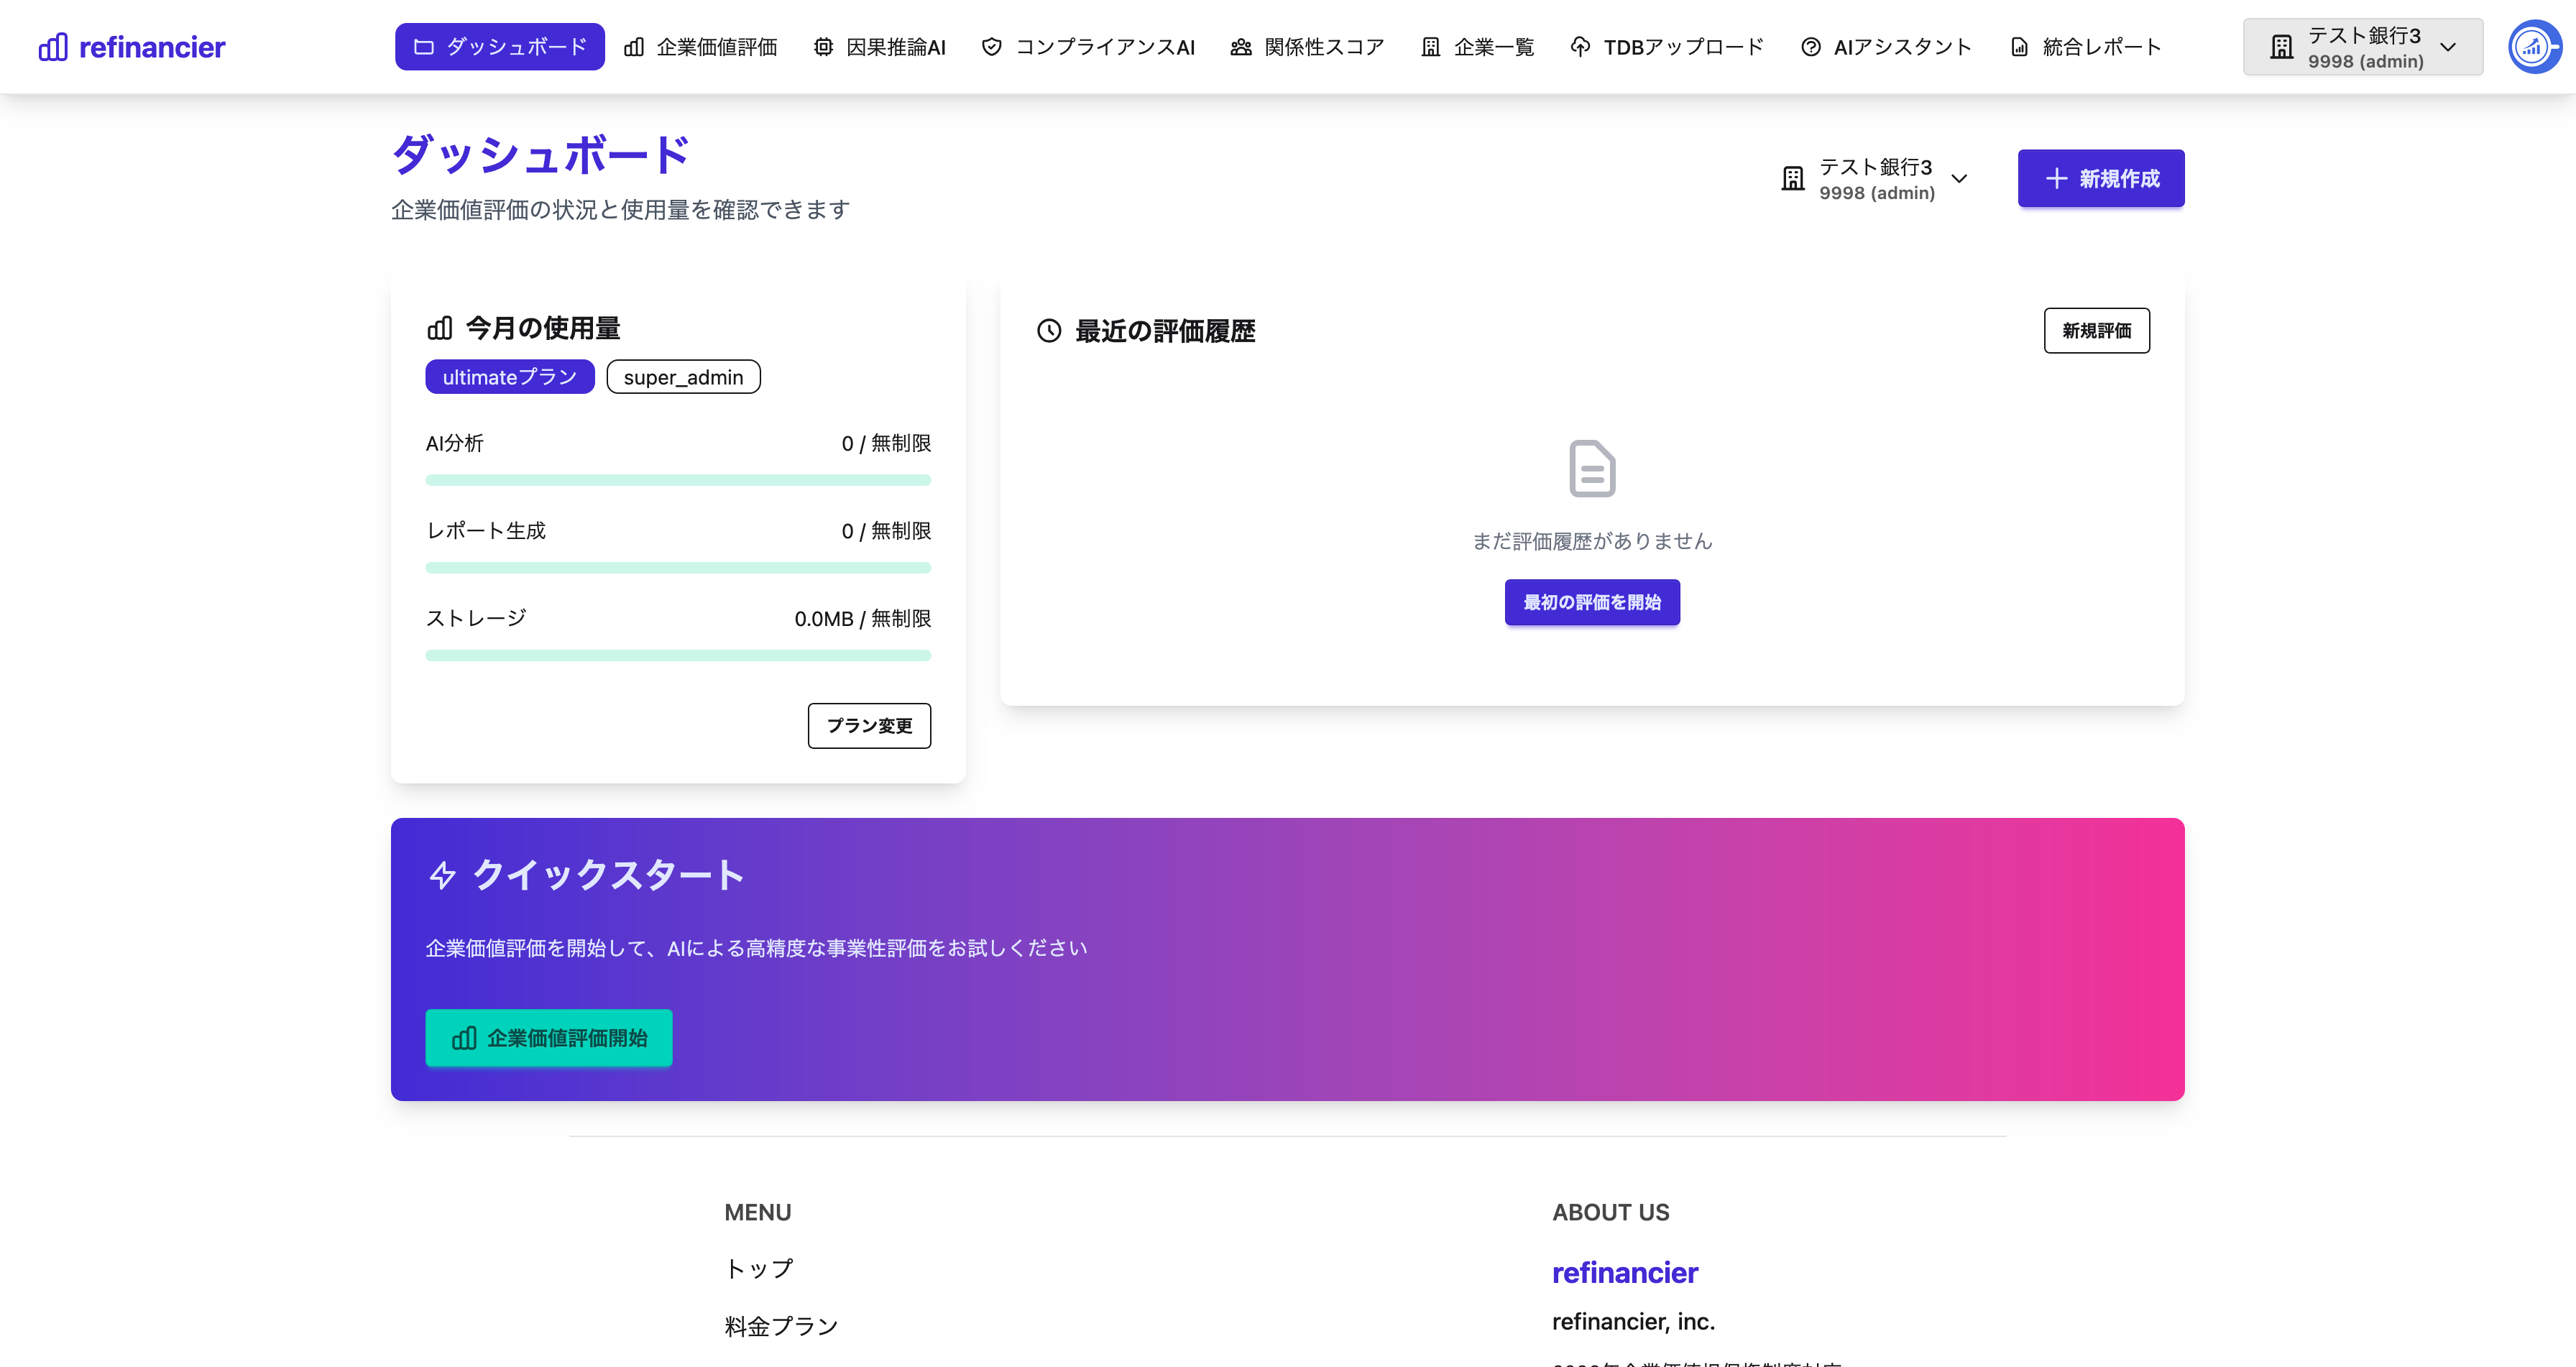Expand the テスト銀行3 account dropdown

click(x=2363, y=46)
